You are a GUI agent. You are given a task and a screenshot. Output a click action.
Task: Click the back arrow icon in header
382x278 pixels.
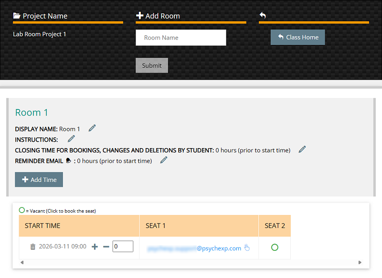[262, 16]
